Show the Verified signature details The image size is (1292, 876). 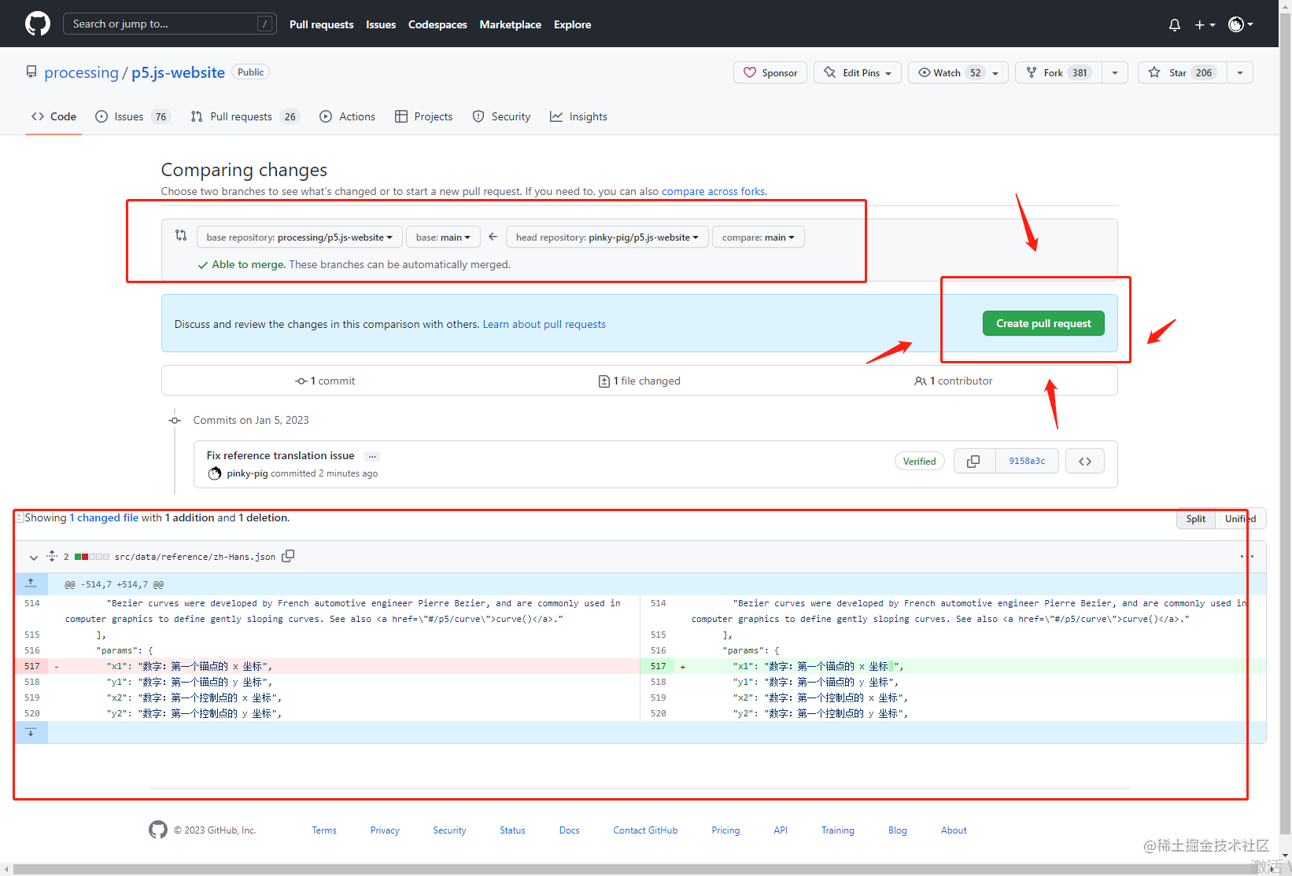(919, 461)
